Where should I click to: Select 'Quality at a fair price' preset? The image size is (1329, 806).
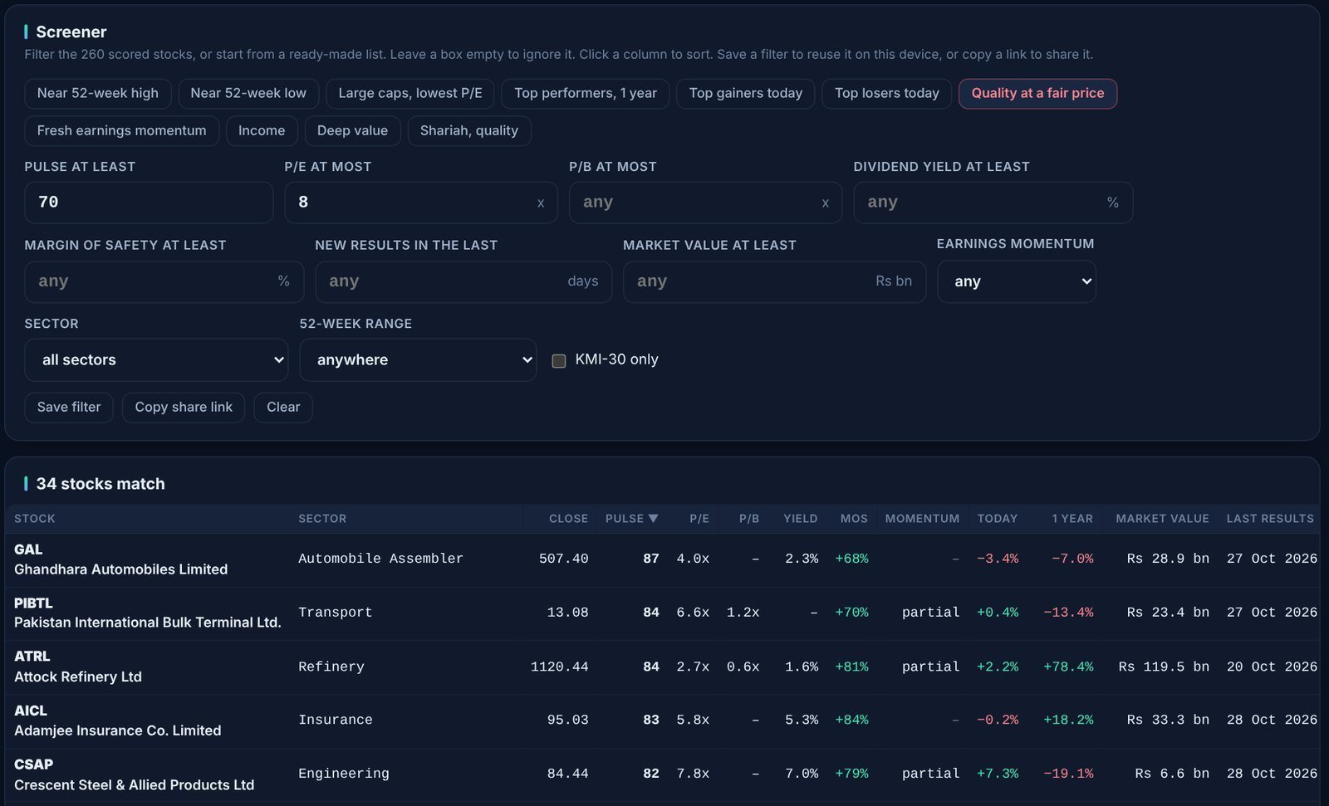pyautogui.click(x=1037, y=93)
